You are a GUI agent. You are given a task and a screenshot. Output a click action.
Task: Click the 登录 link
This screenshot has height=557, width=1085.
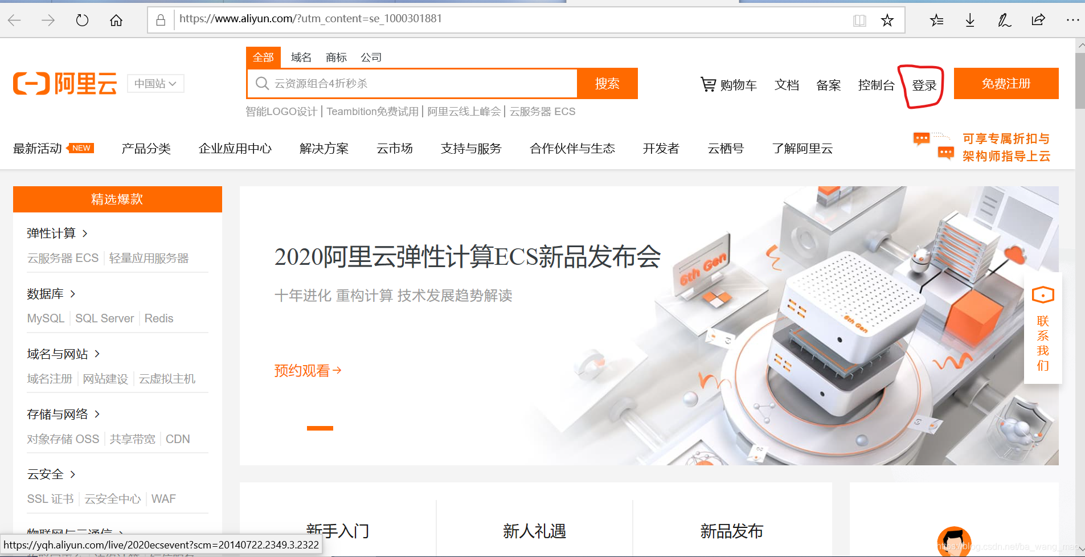click(924, 85)
